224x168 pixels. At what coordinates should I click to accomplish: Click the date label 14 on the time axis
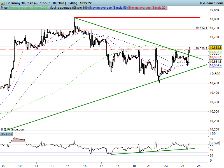pos(68,166)
